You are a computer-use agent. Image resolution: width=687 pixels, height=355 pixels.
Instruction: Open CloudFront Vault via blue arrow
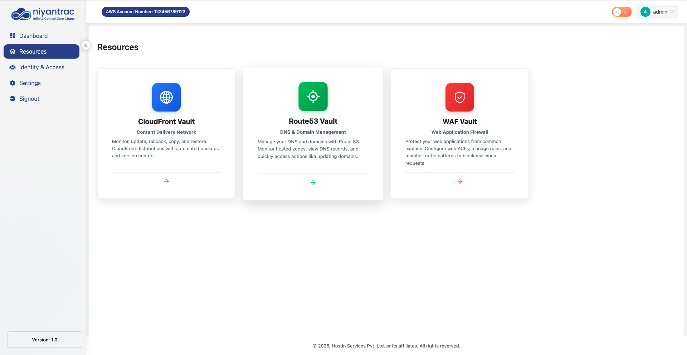coord(166,181)
